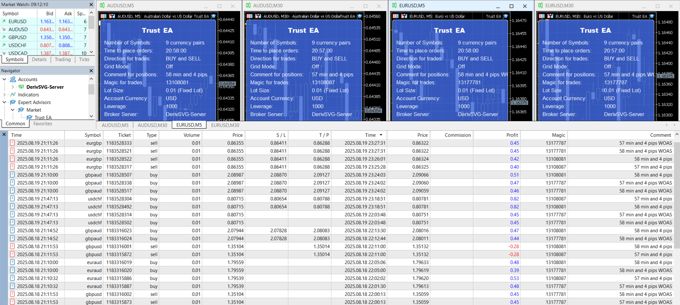Collapse the Market folder under Expert Advisors
680x305 pixels.
coord(12,110)
